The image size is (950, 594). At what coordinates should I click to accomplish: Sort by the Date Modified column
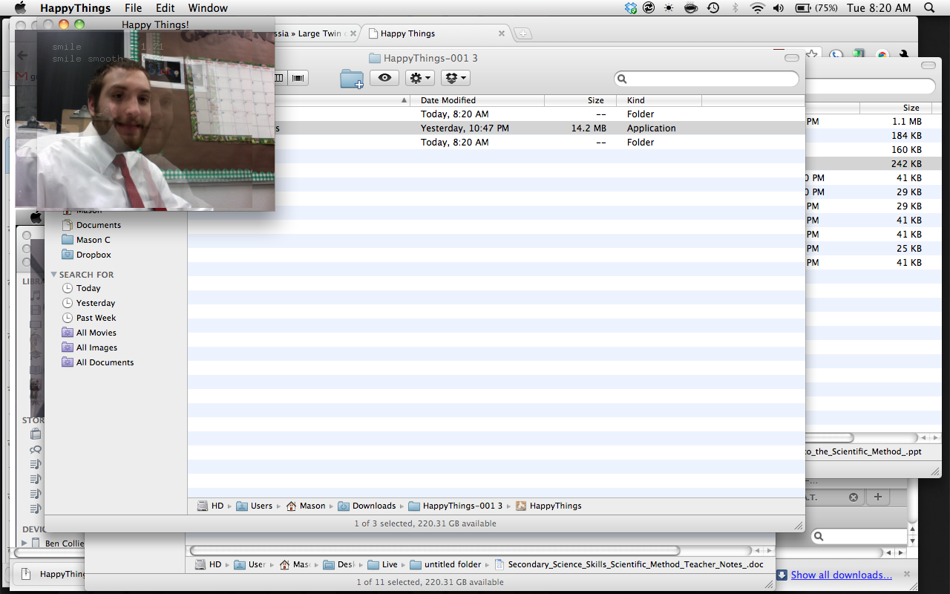pyautogui.click(x=448, y=100)
